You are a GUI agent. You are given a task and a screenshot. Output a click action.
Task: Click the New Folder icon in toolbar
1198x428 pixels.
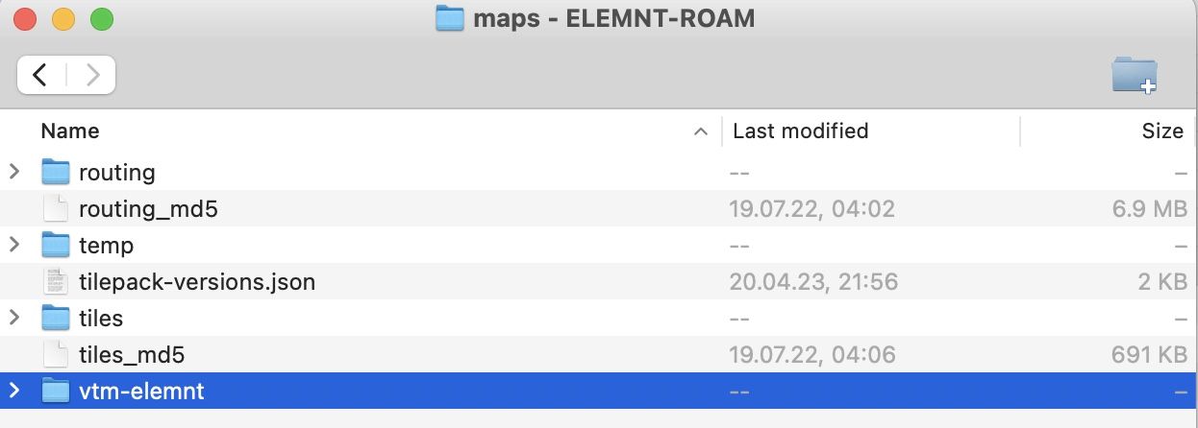click(1134, 75)
